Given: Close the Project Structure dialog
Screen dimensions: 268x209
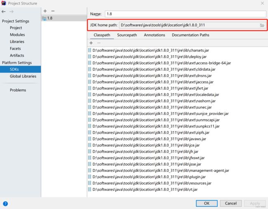Looking at the screenshot, I should 262,3.
